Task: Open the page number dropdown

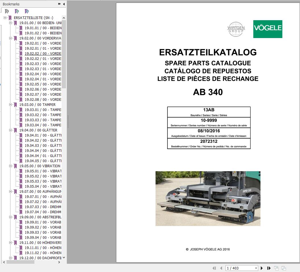Action: click(255, 268)
